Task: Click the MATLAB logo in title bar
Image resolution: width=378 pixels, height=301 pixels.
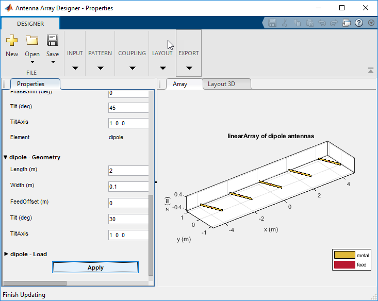Action: pyautogui.click(x=9, y=8)
